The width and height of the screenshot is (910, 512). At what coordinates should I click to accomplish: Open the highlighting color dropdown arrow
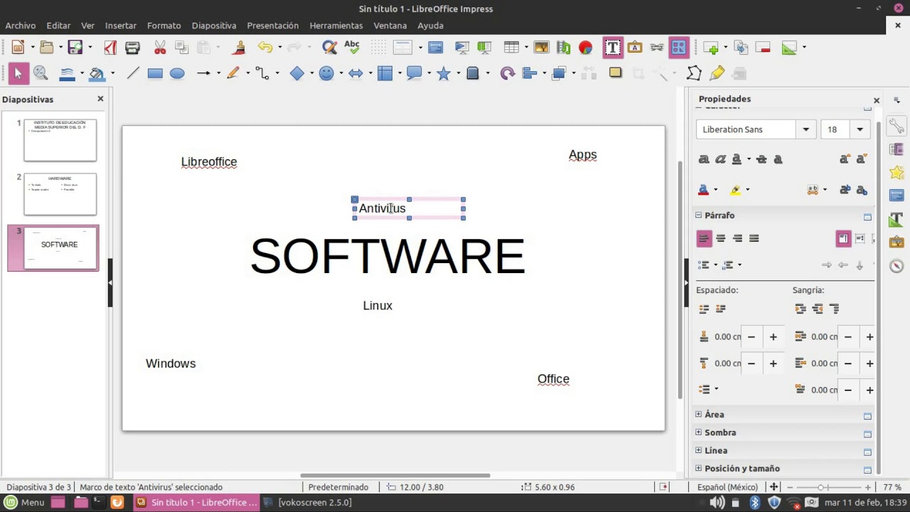click(747, 190)
